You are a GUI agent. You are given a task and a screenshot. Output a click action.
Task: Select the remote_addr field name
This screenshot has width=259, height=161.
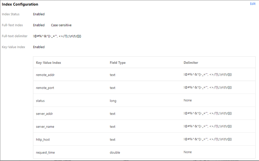(x=45, y=75)
